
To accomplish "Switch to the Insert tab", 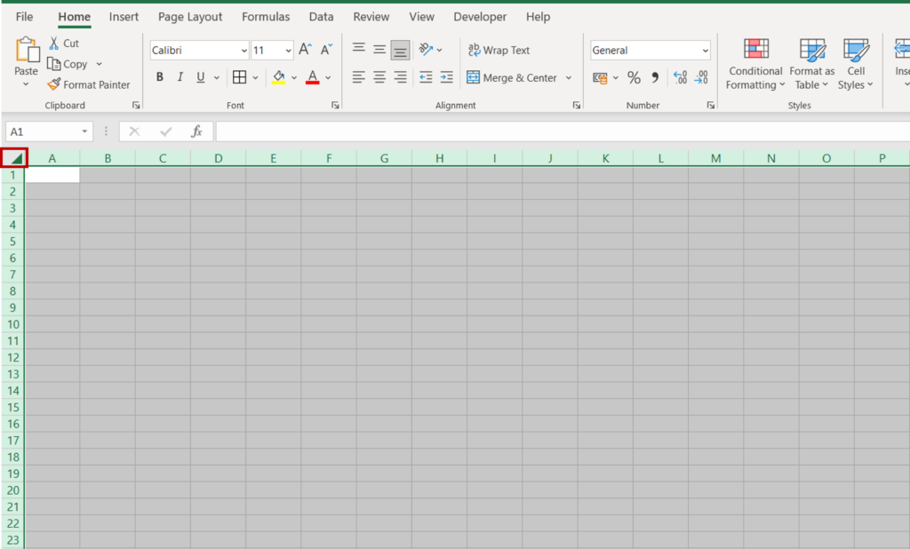I will (124, 17).
